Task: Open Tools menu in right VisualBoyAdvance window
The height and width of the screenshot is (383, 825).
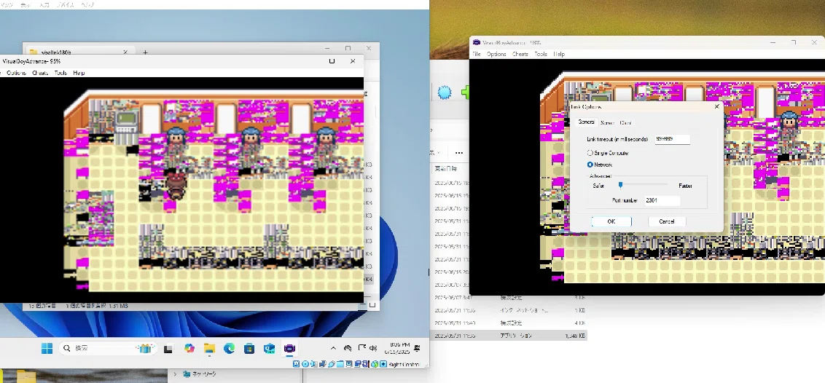Action: point(541,54)
